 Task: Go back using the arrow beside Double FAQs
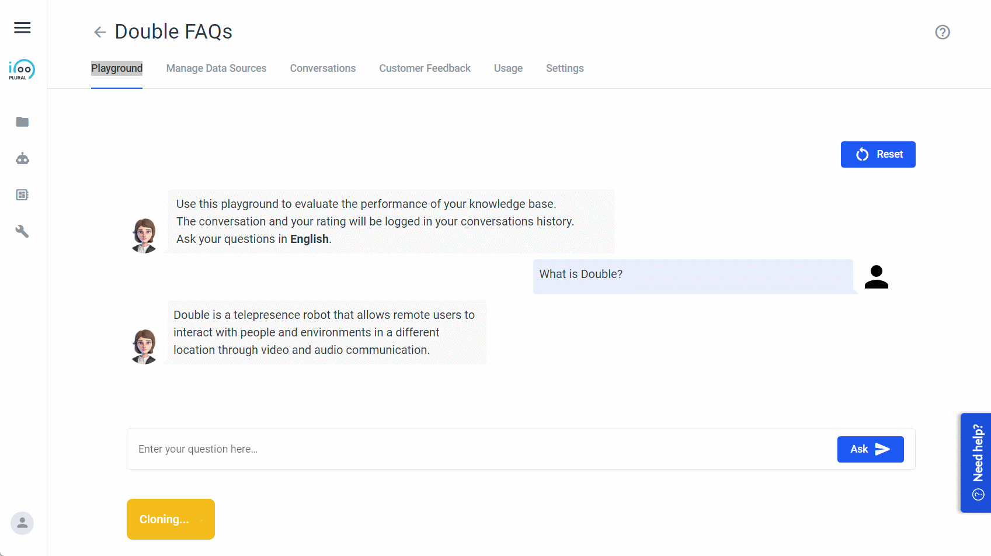pos(100,32)
